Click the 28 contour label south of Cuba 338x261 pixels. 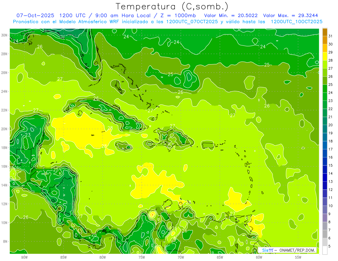point(110,128)
